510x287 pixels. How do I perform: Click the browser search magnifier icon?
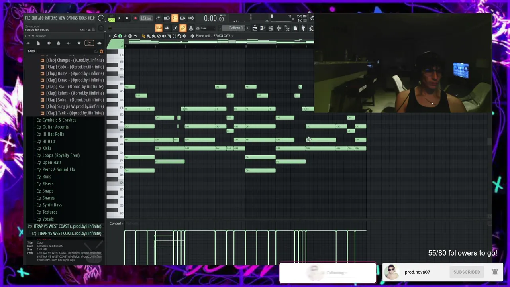click(101, 51)
